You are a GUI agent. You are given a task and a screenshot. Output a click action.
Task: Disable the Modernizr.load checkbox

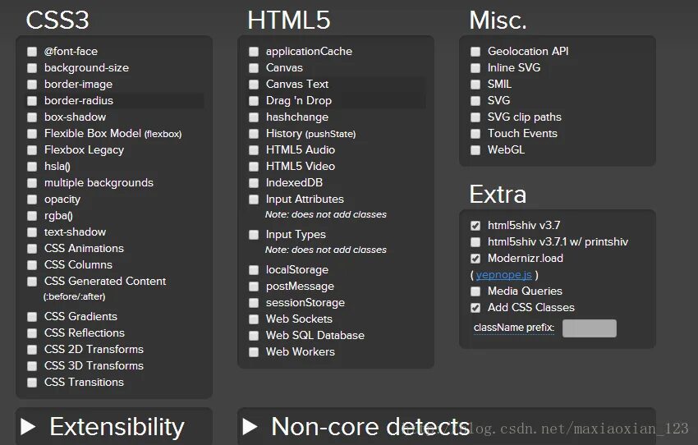475,259
